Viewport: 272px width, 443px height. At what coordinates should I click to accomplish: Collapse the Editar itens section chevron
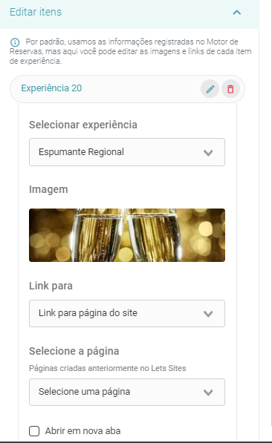click(x=236, y=13)
